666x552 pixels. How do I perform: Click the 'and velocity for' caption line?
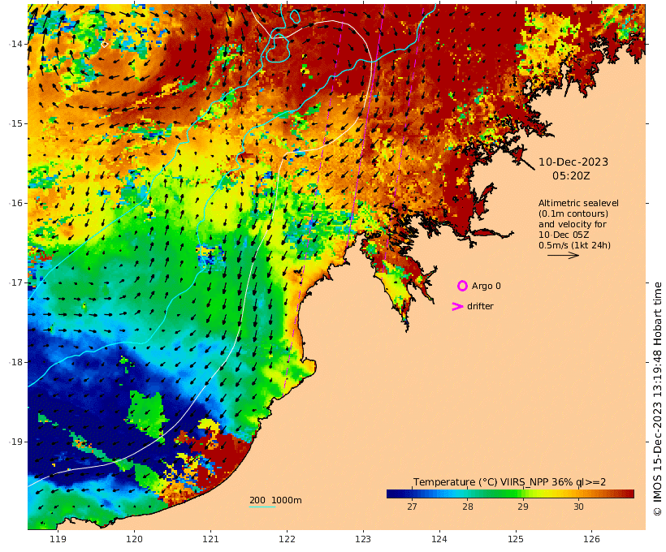coord(572,224)
